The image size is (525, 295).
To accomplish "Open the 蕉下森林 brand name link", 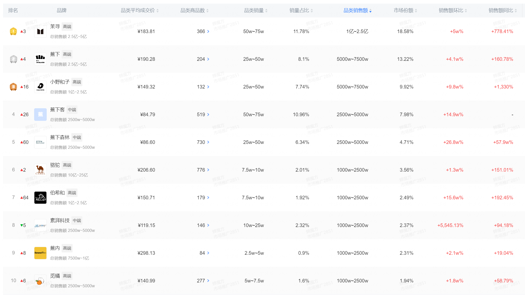I will click(x=60, y=137).
